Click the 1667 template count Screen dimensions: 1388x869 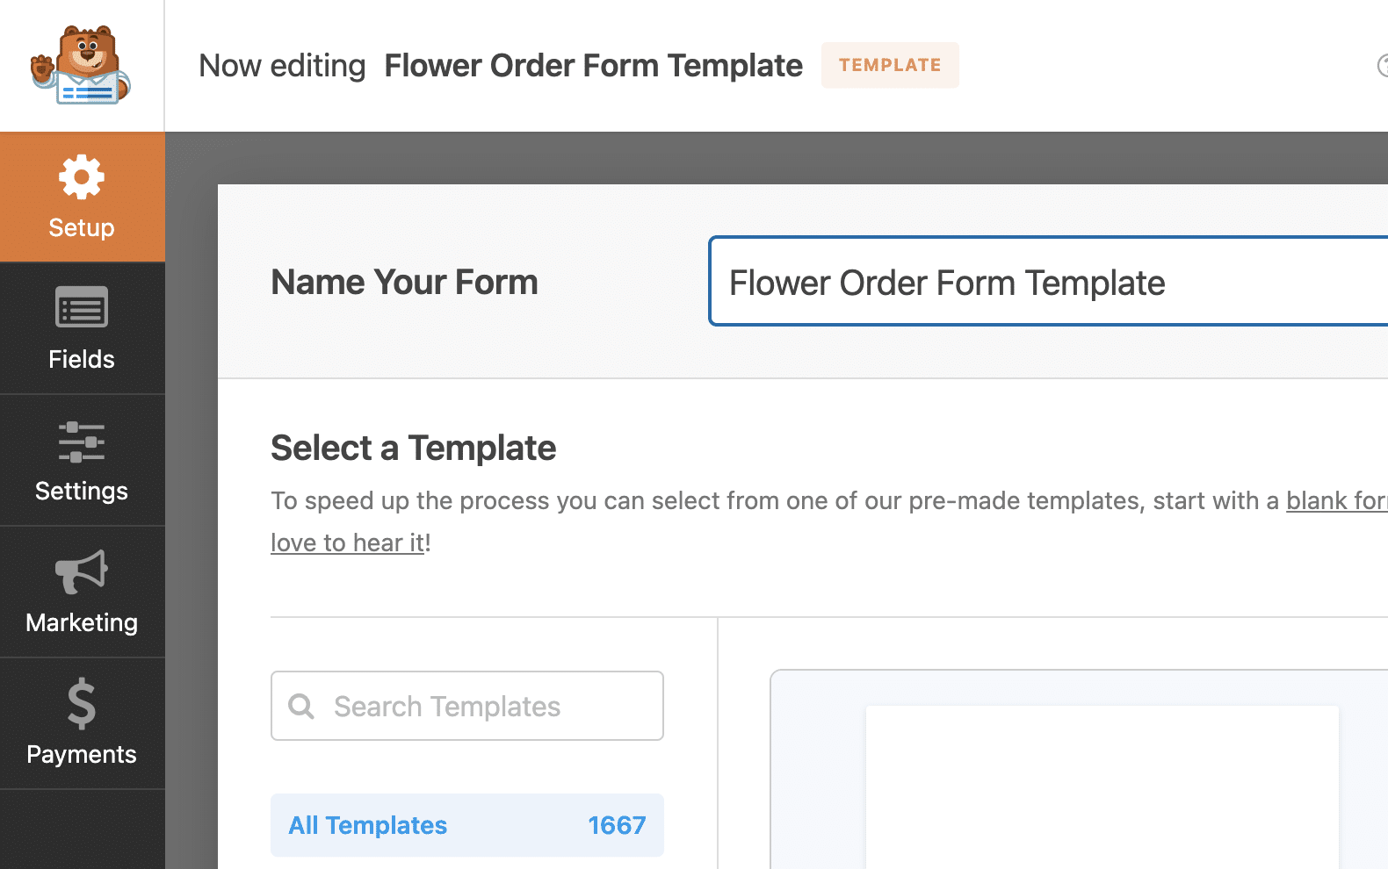click(617, 825)
